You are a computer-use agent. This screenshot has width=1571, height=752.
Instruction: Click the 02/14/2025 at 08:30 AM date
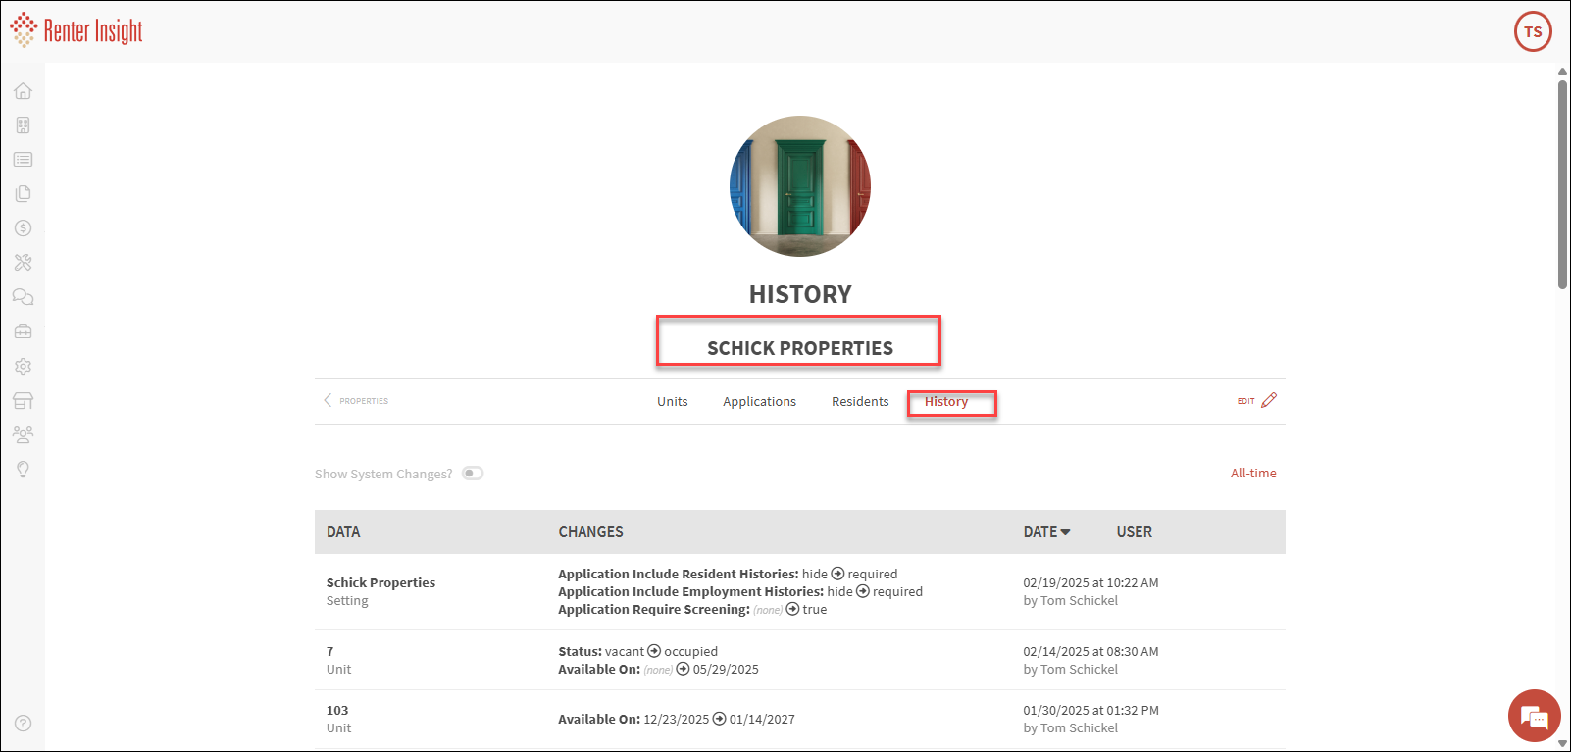tap(1090, 651)
